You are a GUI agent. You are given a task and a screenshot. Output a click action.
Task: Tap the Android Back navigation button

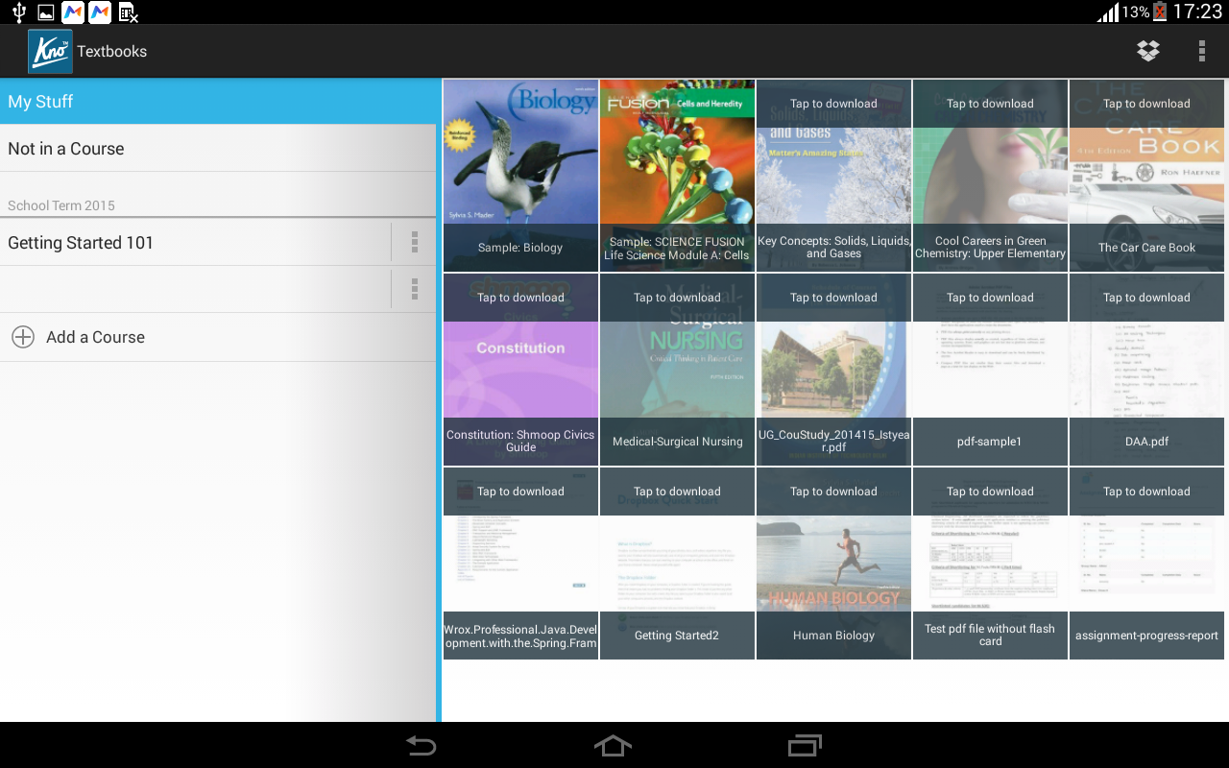421,746
